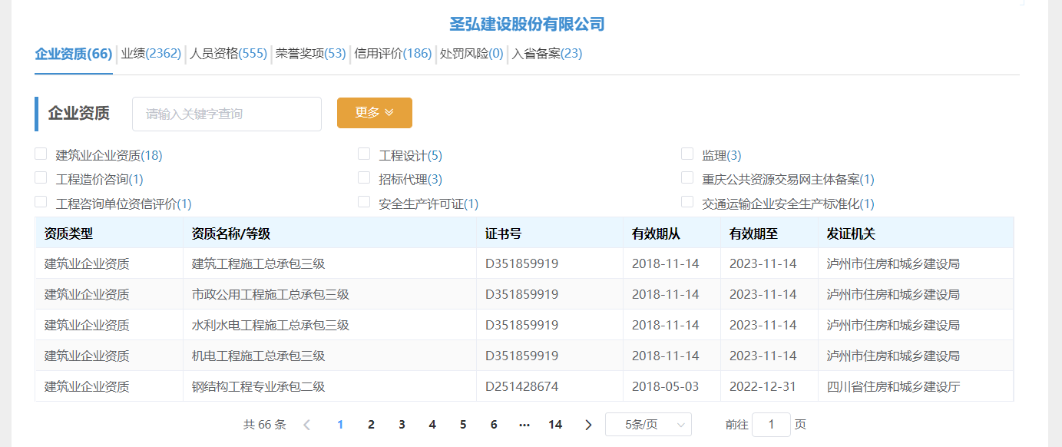
Task: Focus the 前往 page number input
Action: (x=771, y=425)
